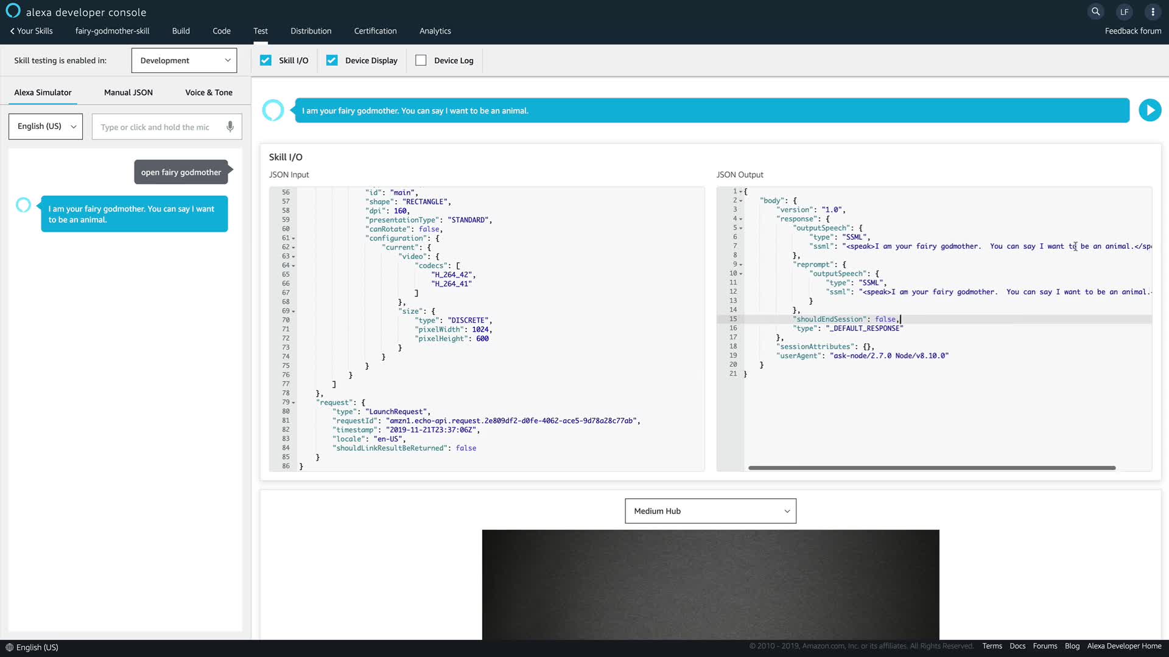Image resolution: width=1169 pixels, height=657 pixels.
Task: Click the Alexa ring logo in header
Action: coord(13,11)
